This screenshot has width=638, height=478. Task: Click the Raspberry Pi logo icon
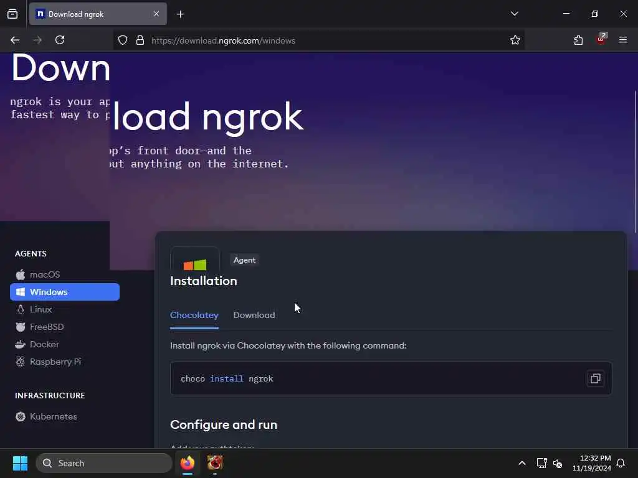(21, 362)
